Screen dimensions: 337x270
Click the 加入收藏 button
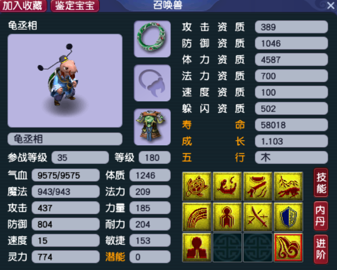[x=23, y=6]
